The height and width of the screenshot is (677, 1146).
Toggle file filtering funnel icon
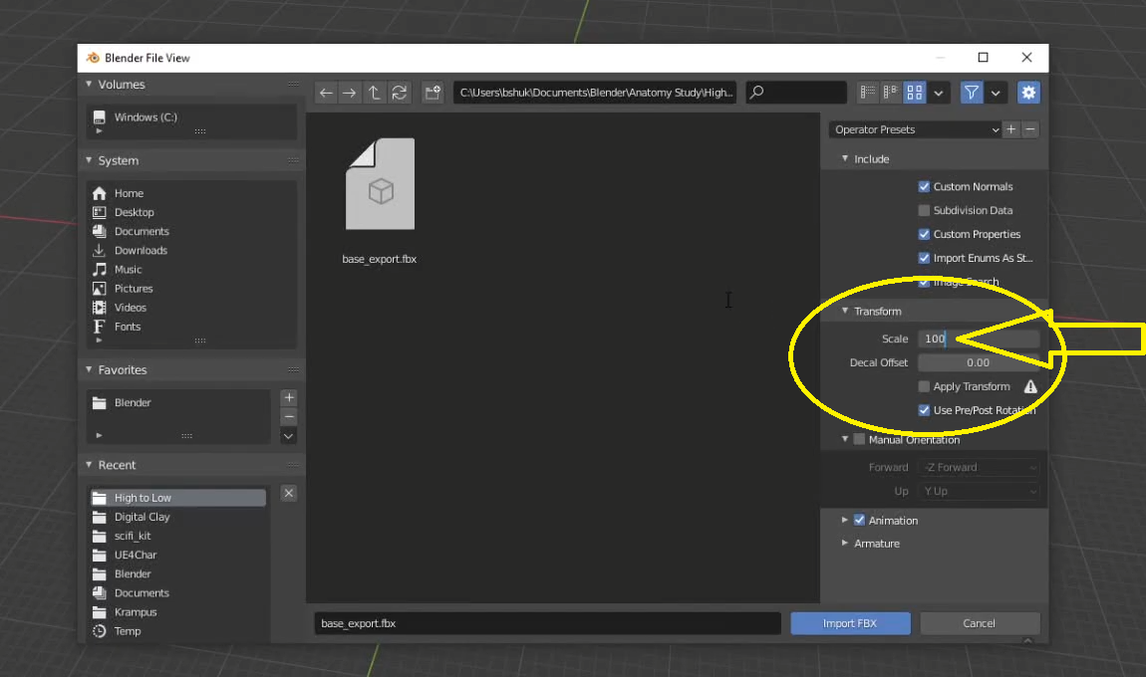click(x=972, y=93)
